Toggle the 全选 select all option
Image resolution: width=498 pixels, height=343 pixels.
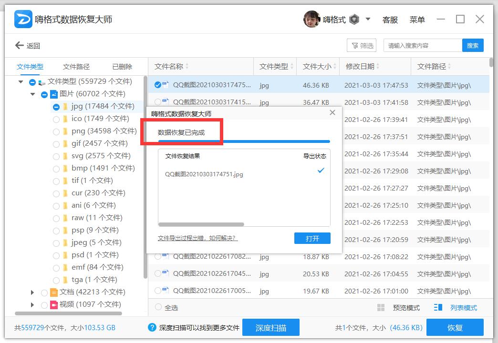[x=166, y=307]
